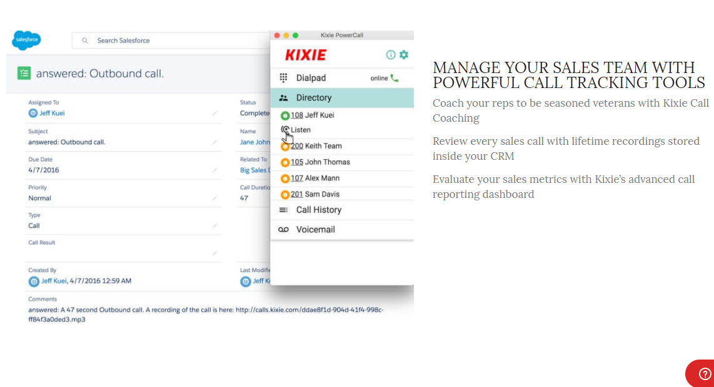Select extension 201 Sam Davis

315,194
